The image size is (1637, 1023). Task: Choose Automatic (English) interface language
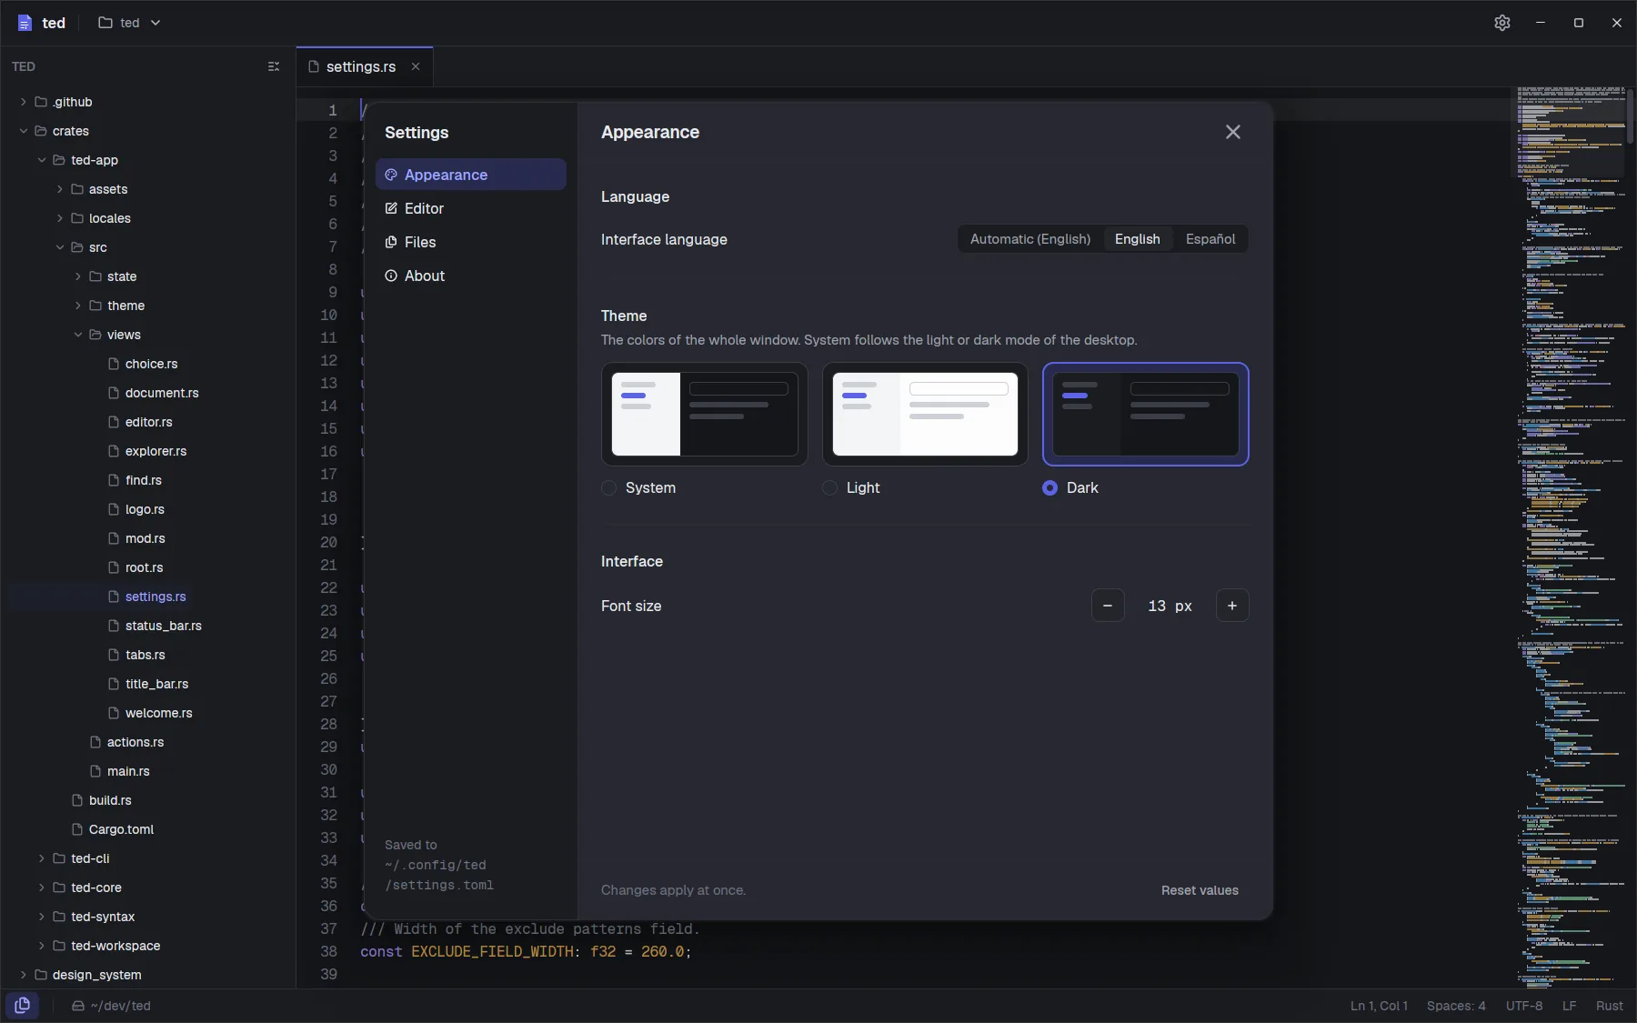(x=1030, y=239)
